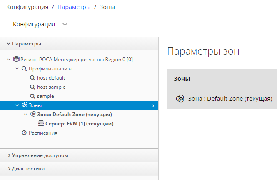
Task: Go to Параметры in the breadcrumb
Action: pos(74,7)
